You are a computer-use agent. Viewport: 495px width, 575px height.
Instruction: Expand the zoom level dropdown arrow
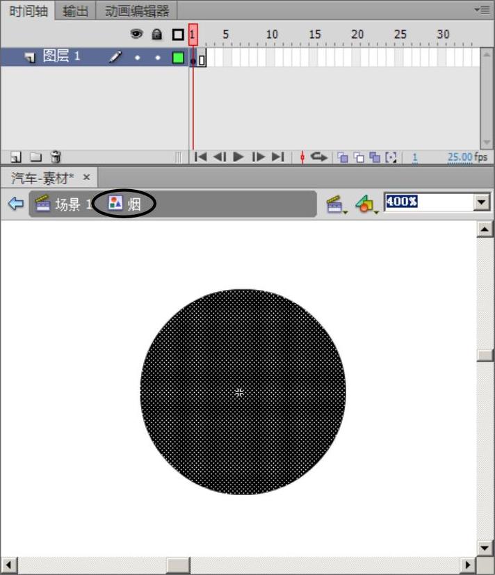[482, 202]
